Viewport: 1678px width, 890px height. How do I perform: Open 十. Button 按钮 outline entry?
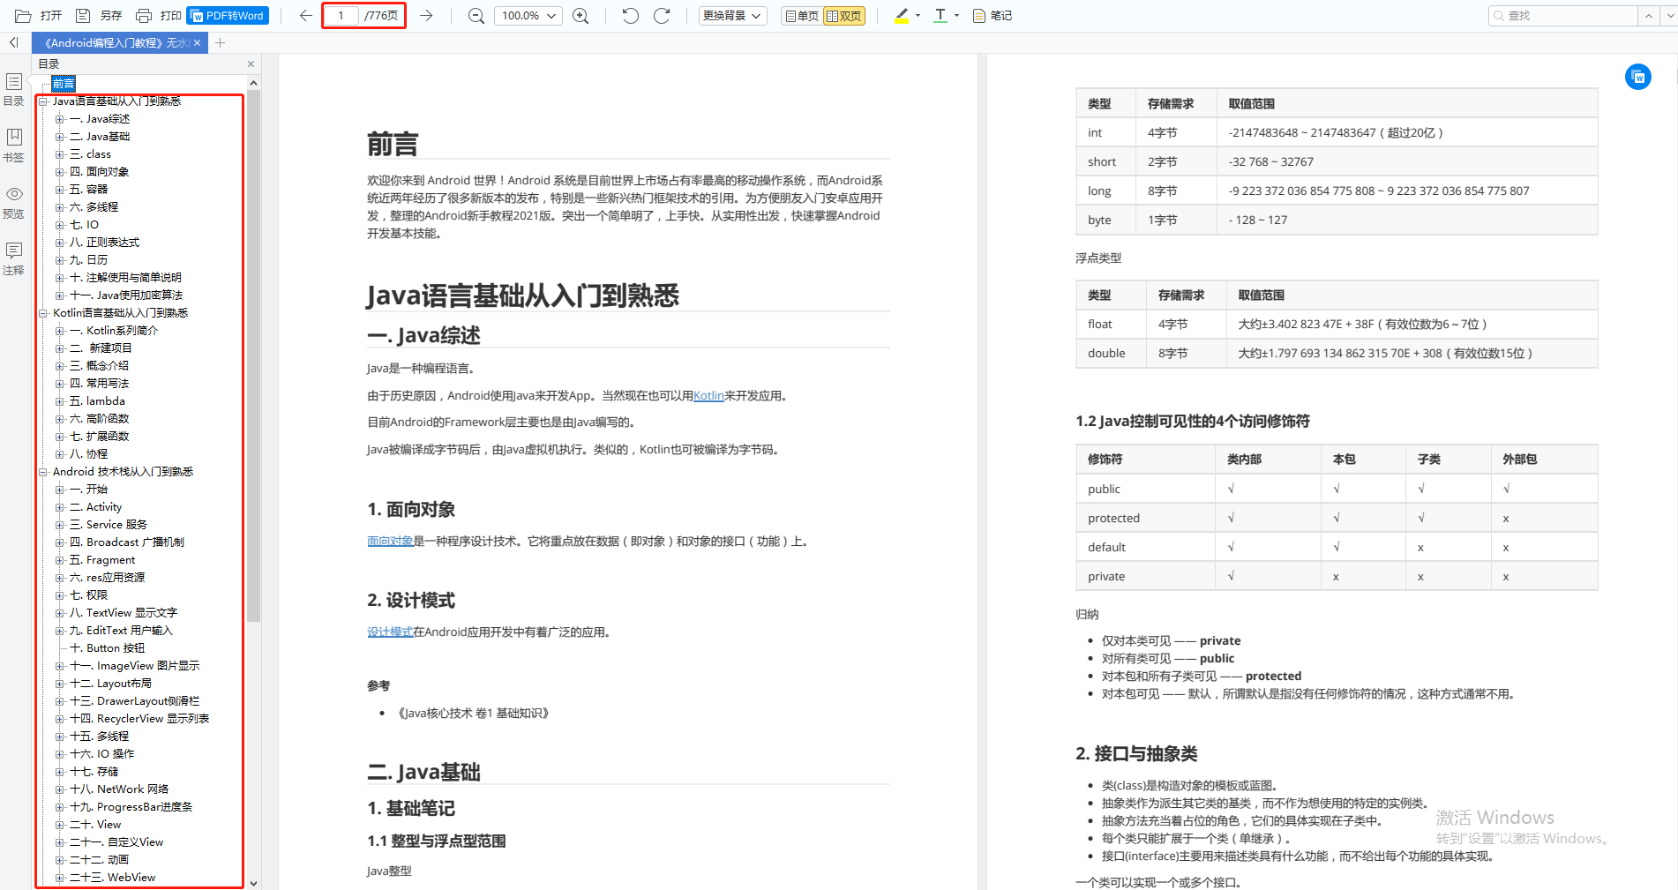click(x=107, y=648)
